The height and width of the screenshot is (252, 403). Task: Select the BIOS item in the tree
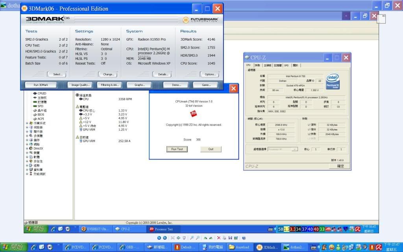41,114
